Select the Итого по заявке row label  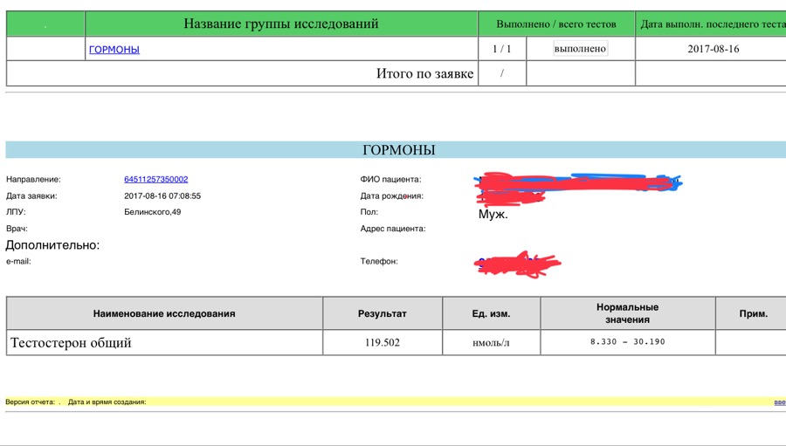point(424,74)
